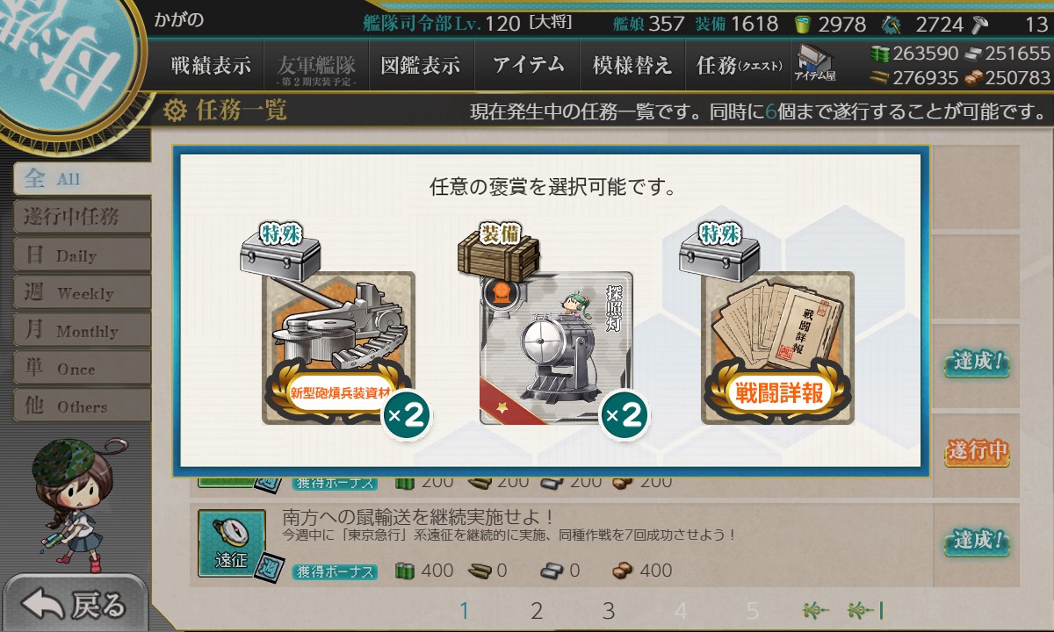Viewport: 1054px width, 632px height.
Task: Click 達成! on 南方への鼠輸送 quest
Action: (x=977, y=541)
